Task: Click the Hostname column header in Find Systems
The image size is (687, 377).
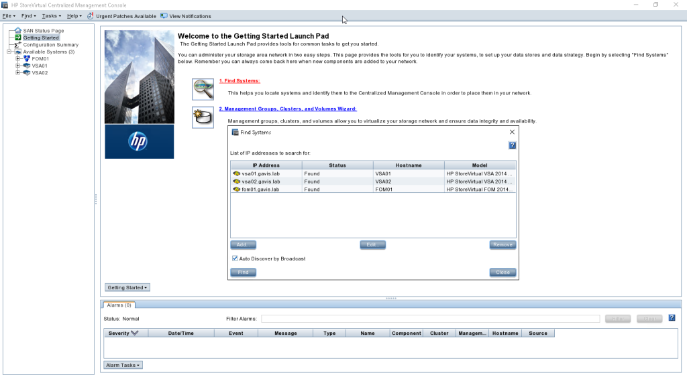Action: click(x=409, y=165)
